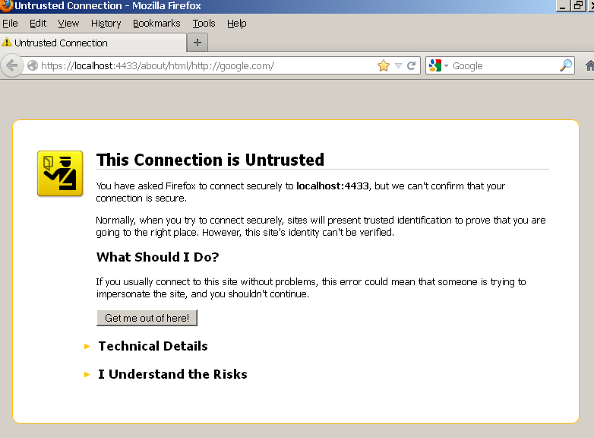The image size is (594, 438).
Task: Reload the page using the refresh icon
Action: point(412,66)
